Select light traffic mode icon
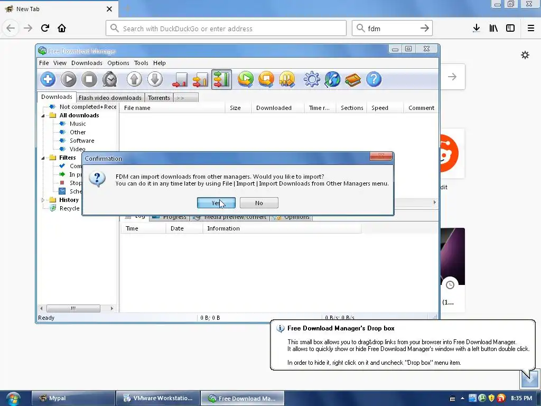 click(x=180, y=79)
